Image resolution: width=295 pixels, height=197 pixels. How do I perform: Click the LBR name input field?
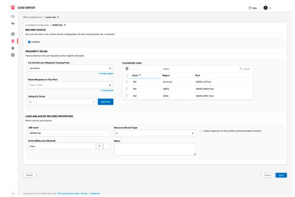pos(69,133)
